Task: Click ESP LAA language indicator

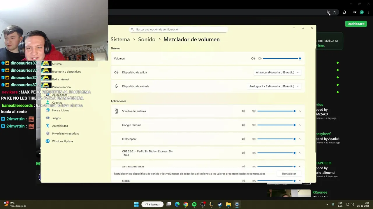Action: click(340, 204)
